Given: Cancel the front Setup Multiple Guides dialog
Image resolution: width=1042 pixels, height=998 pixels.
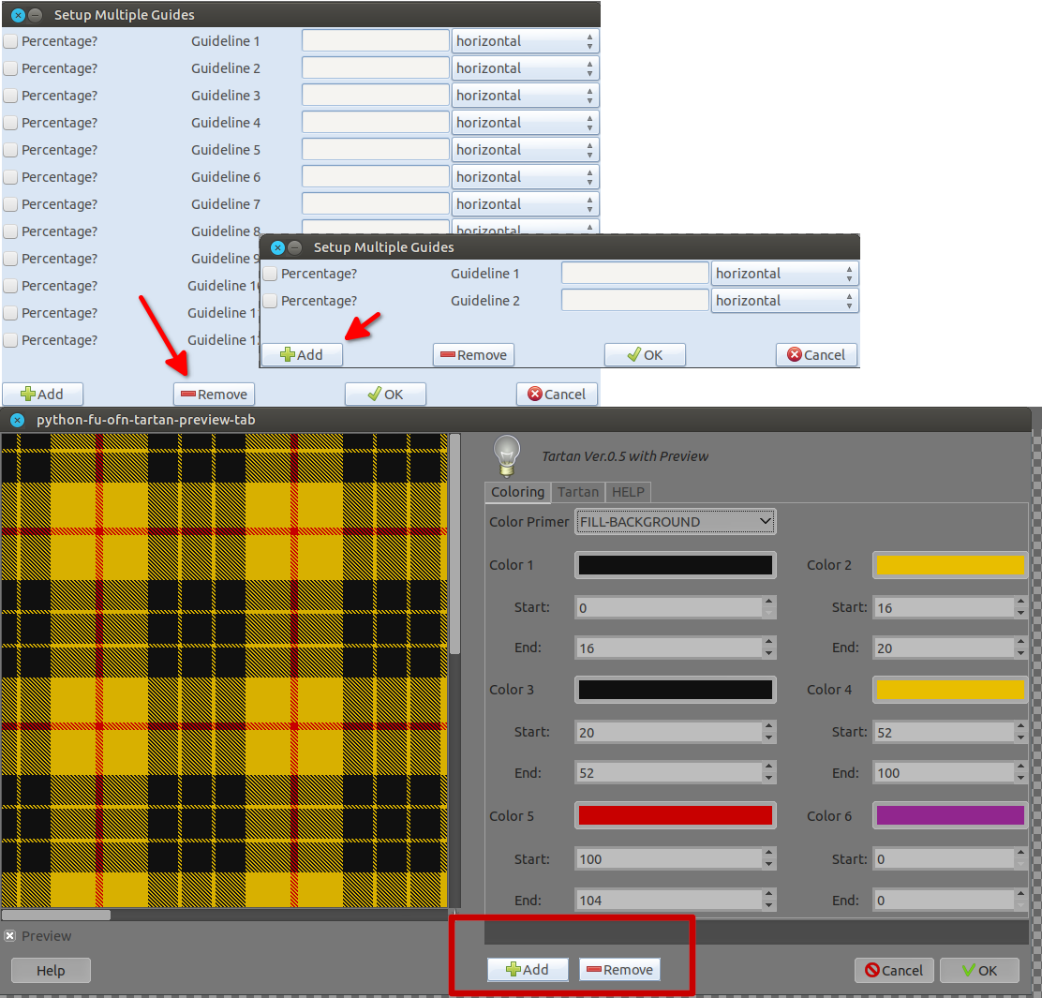Looking at the screenshot, I should tap(816, 355).
